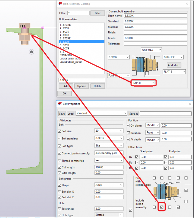Click the Dx start point 0.00 field
This screenshot has width=194, height=218.
pos(151,157)
